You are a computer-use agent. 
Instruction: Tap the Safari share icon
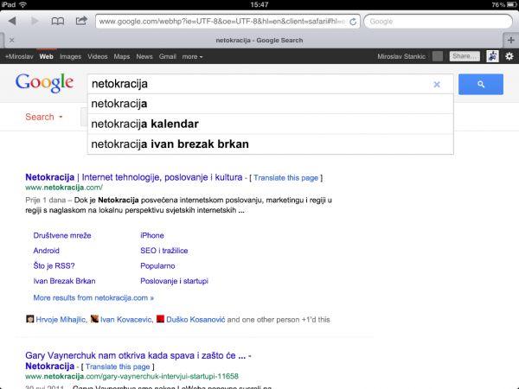81,21
